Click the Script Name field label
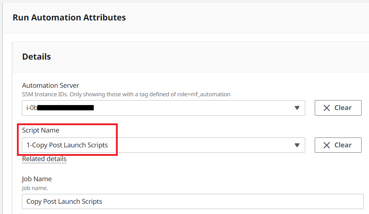The width and height of the screenshot is (369, 214). (x=41, y=130)
